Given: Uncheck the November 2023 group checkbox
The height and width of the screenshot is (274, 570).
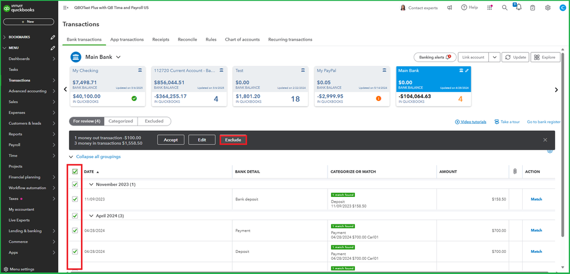Looking at the screenshot, I should [75, 184].
